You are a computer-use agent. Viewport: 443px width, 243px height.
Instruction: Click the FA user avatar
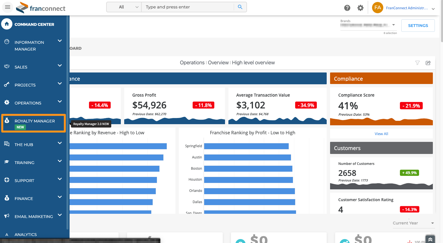tap(378, 8)
